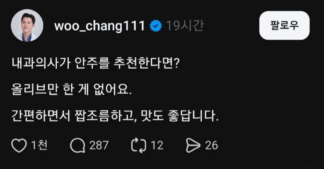
Task: Click the 287 reply count
Action: coord(99,145)
